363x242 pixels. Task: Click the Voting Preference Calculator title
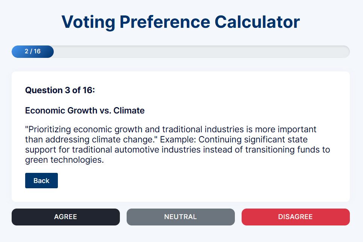tap(181, 22)
